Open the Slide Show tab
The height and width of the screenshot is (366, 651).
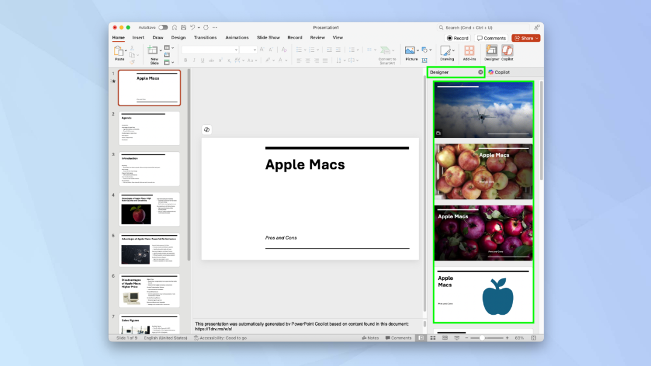(x=268, y=37)
